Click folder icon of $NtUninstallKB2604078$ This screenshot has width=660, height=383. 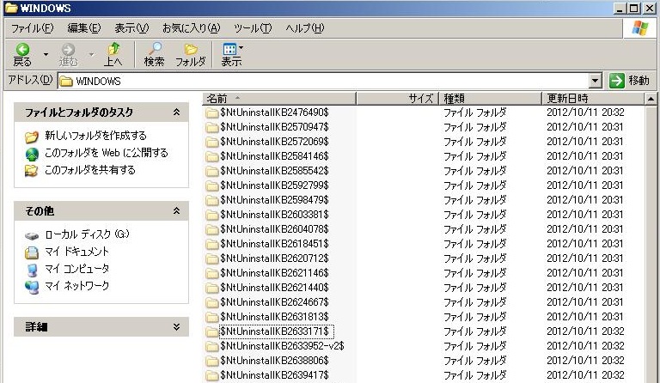211,229
